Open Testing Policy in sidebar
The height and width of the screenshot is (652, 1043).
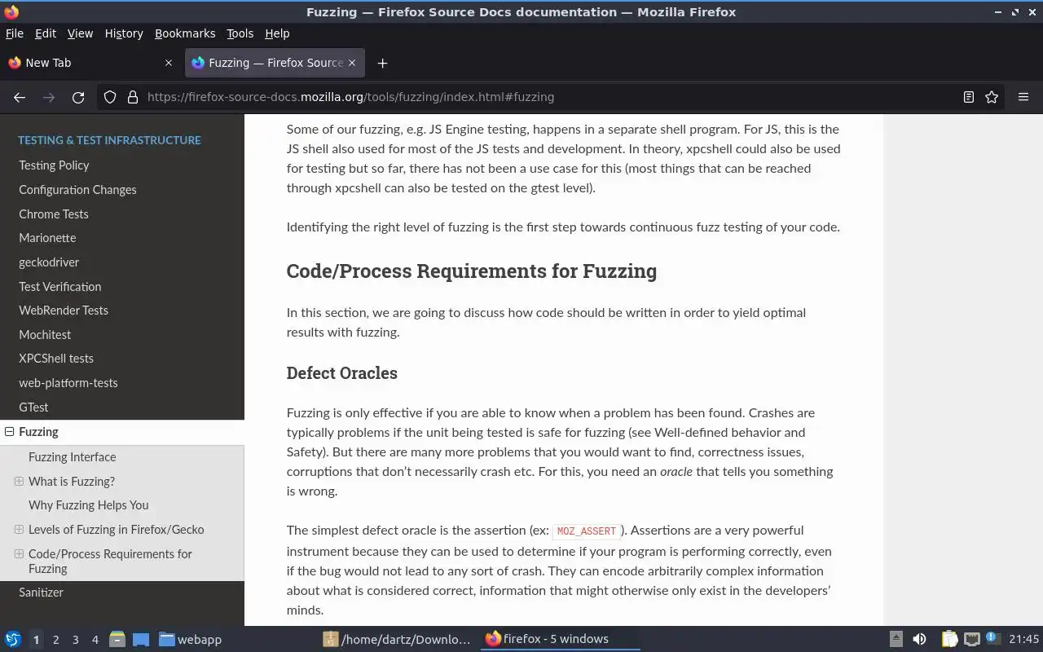54,165
